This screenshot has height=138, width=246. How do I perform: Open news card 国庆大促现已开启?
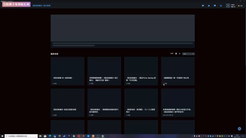coord(178,103)
